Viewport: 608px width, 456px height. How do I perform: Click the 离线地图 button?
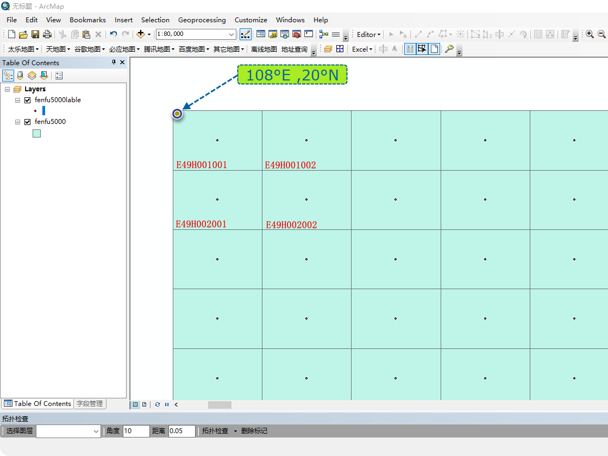(x=264, y=49)
